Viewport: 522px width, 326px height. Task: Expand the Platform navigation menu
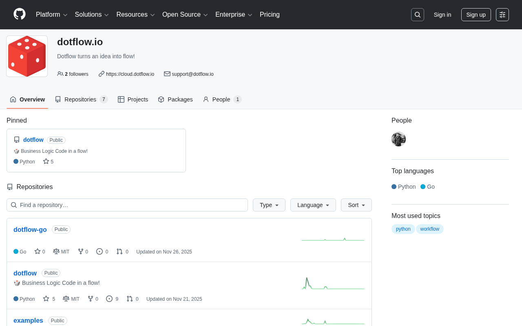coord(51,15)
